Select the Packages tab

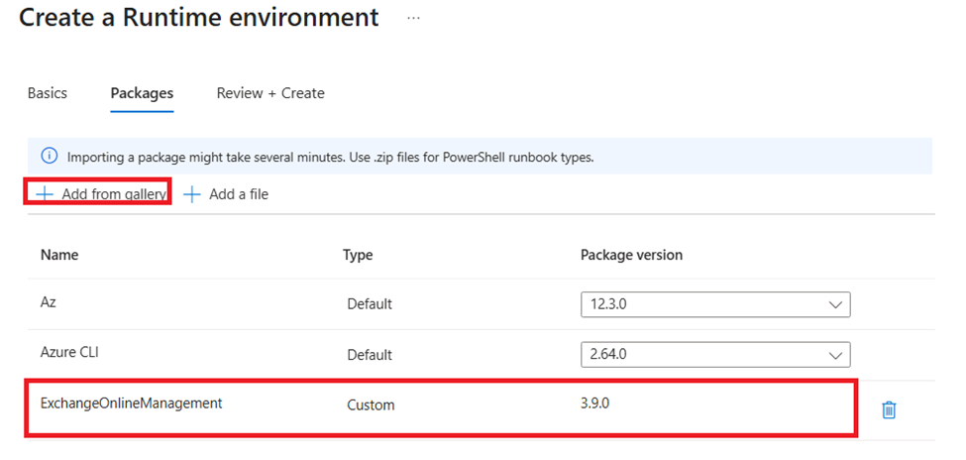(x=142, y=93)
